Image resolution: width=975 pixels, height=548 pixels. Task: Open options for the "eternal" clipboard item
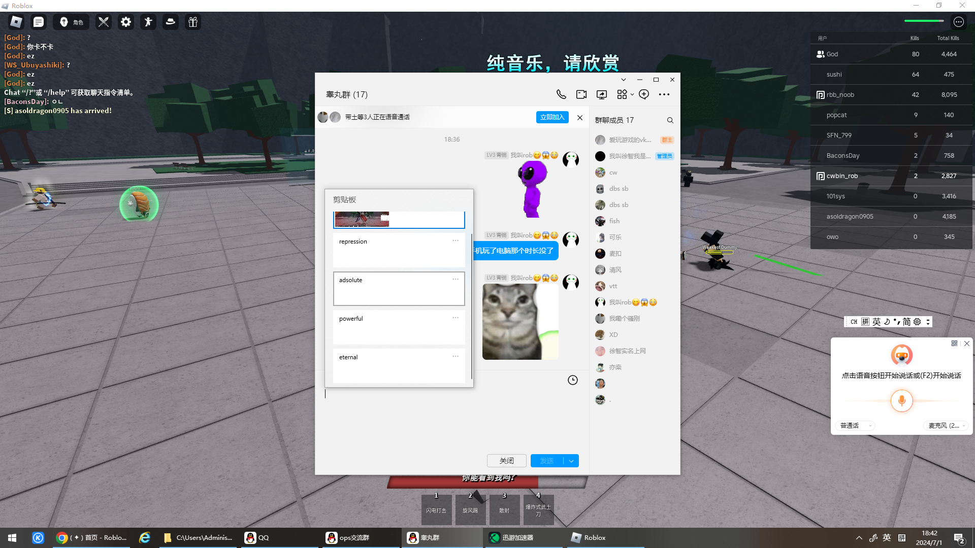click(456, 356)
